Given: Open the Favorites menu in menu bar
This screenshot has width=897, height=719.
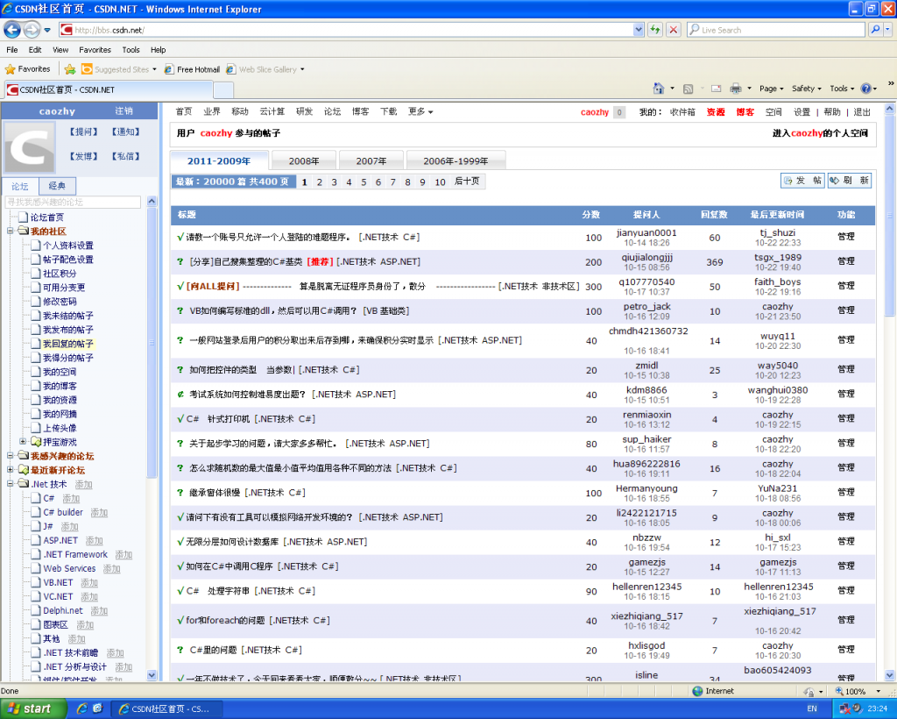Looking at the screenshot, I should coord(95,50).
